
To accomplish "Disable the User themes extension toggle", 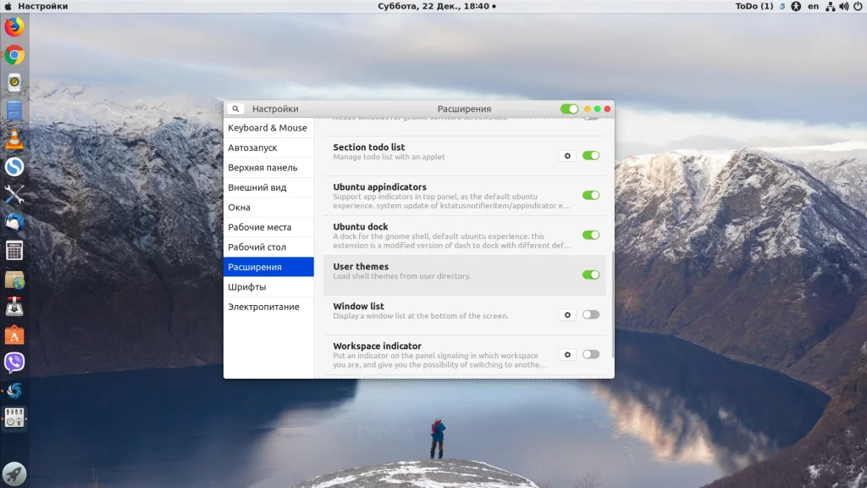I will [590, 275].
